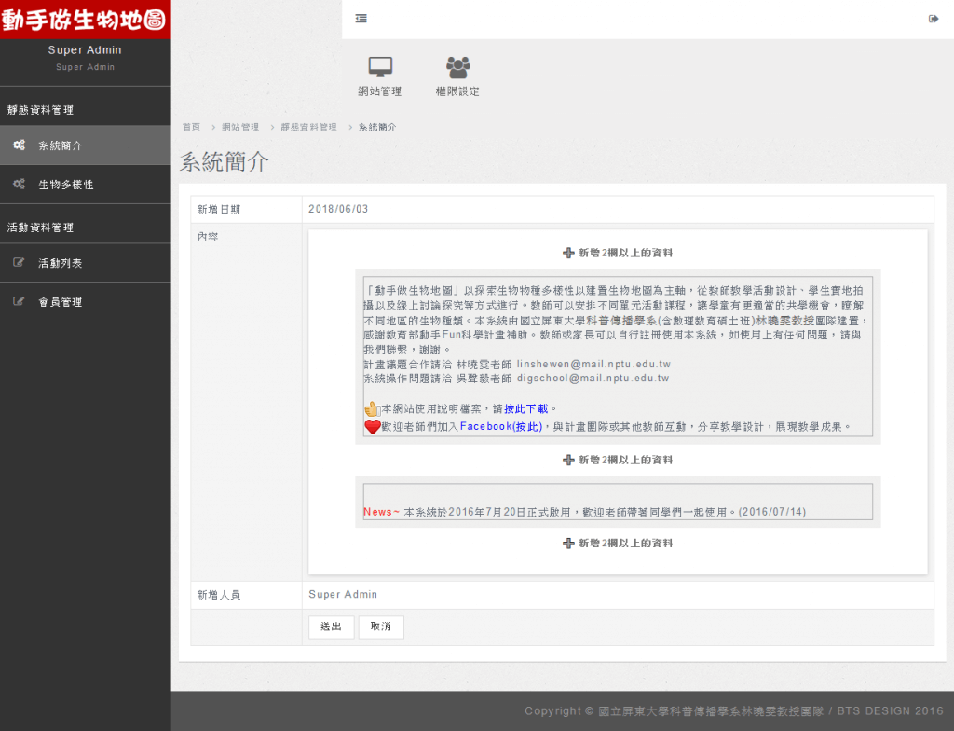Click the top plus icon 新增2欄以上的資料
Screen dimensions: 954x731
coord(568,253)
